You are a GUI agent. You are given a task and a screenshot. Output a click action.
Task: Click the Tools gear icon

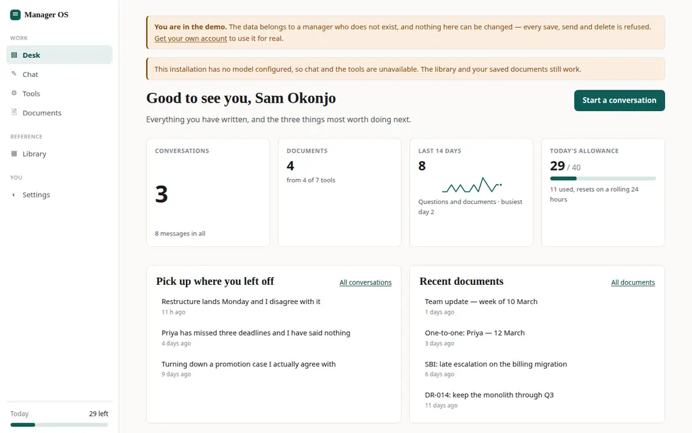[14, 93]
